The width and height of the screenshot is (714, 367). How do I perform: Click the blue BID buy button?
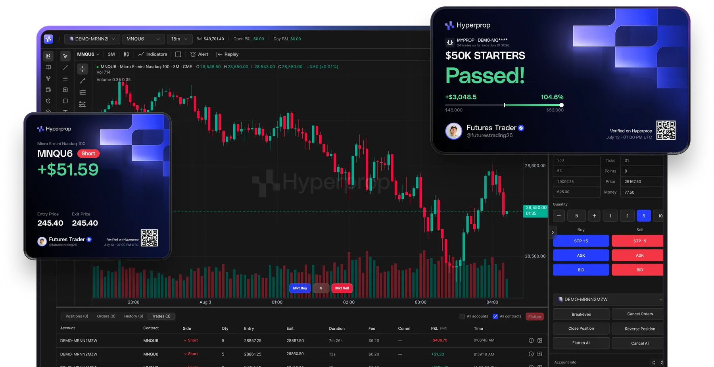581,270
